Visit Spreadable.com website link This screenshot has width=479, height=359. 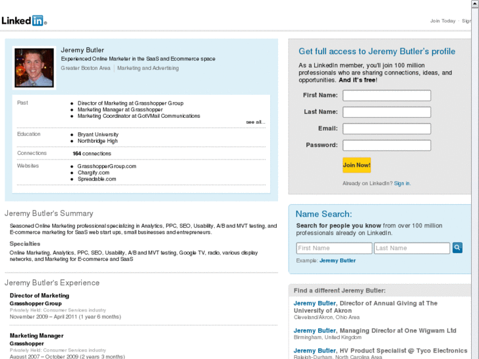click(x=97, y=179)
